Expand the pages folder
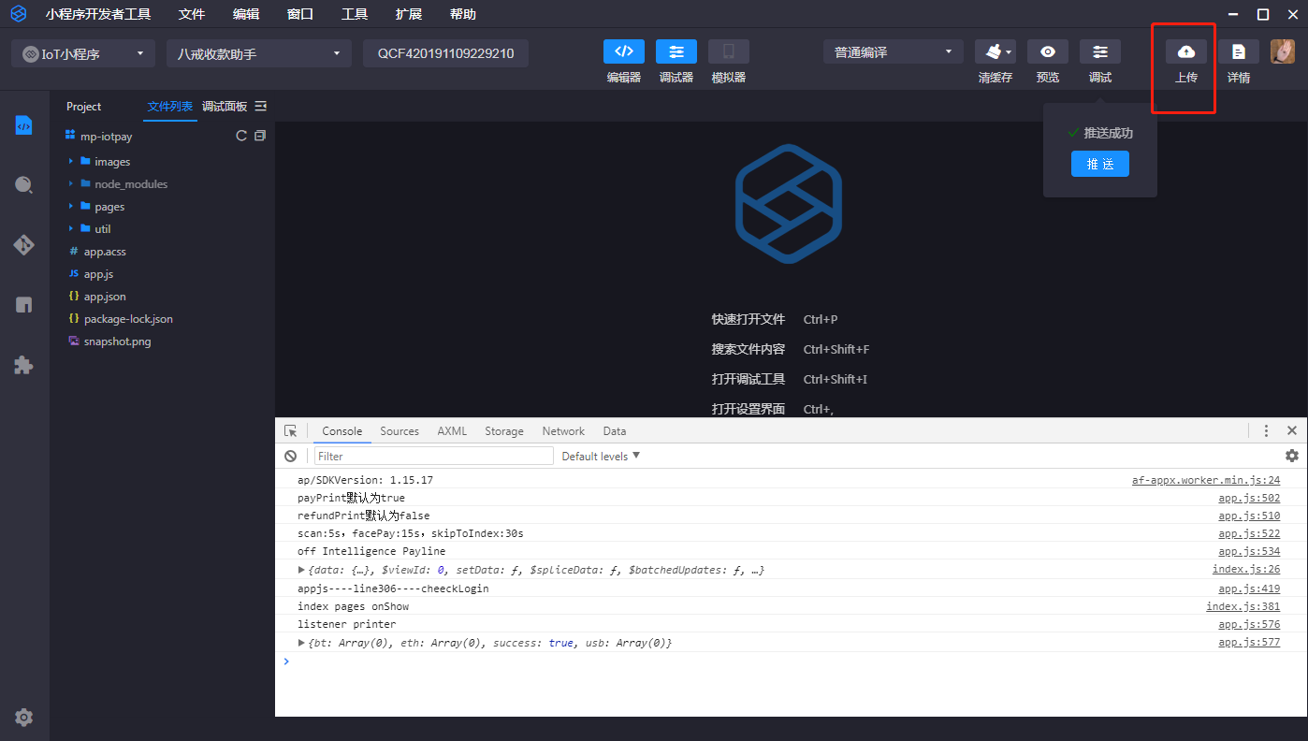 pyautogui.click(x=70, y=207)
